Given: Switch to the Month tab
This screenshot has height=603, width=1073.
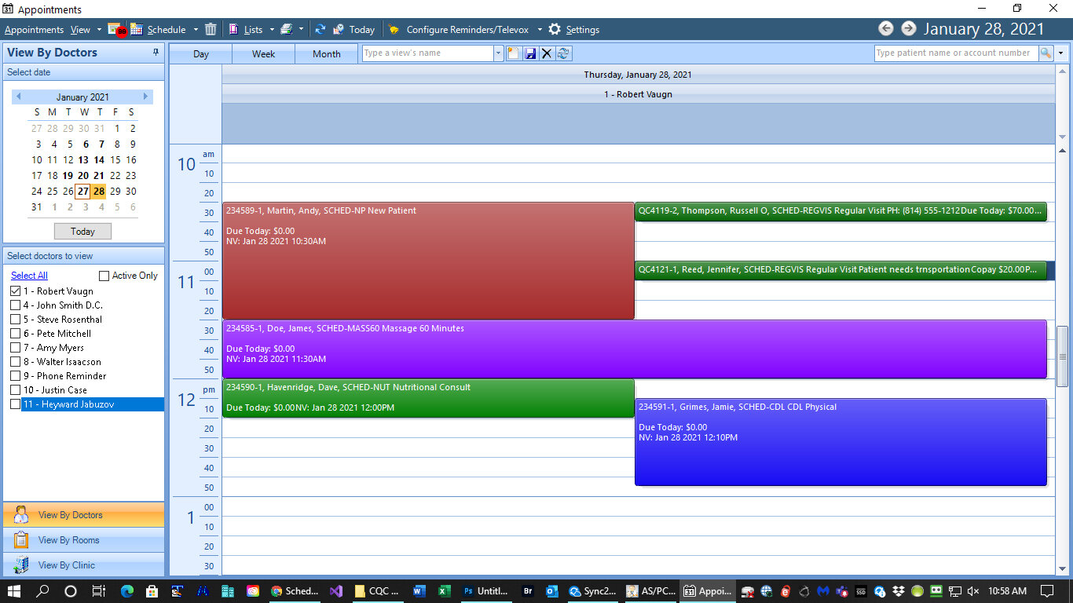Looking at the screenshot, I should pos(327,54).
